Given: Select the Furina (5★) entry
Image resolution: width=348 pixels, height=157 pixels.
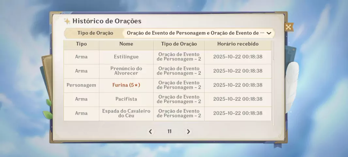Looking at the screenshot, I should coord(126,85).
